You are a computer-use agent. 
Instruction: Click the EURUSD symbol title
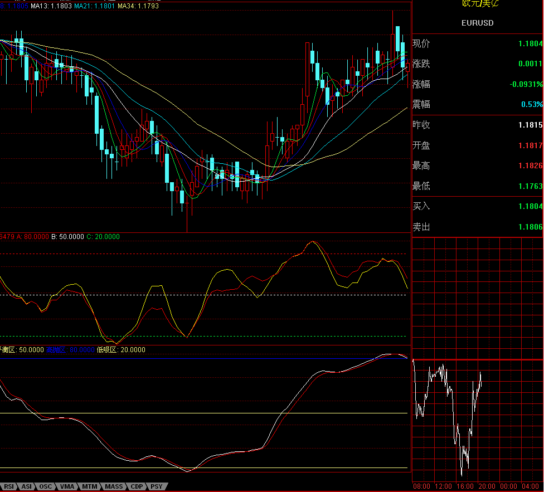click(x=477, y=23)
